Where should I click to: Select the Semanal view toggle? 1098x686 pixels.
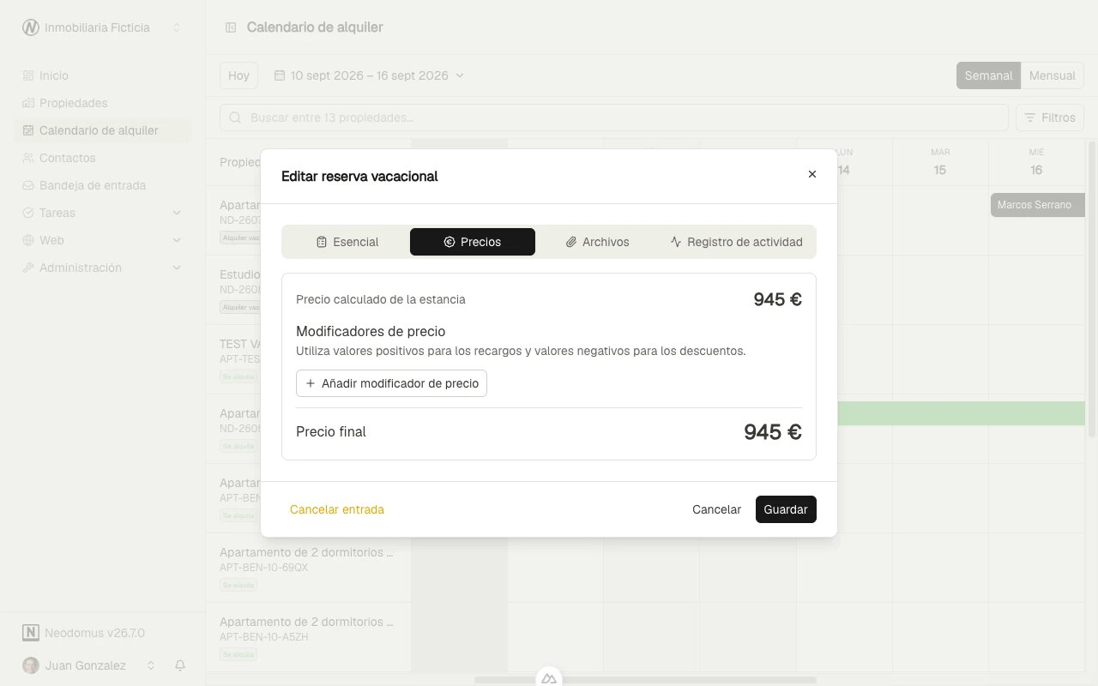[988, 75]
